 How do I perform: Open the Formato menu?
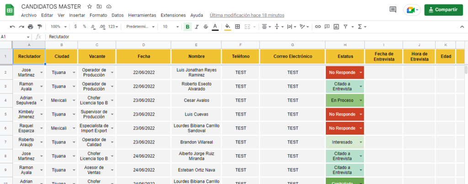click(x=98, y=15)
